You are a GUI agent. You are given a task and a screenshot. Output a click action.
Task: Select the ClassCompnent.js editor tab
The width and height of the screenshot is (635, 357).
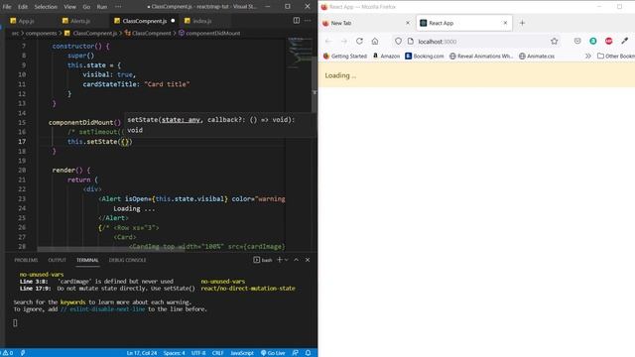(145, 21)
